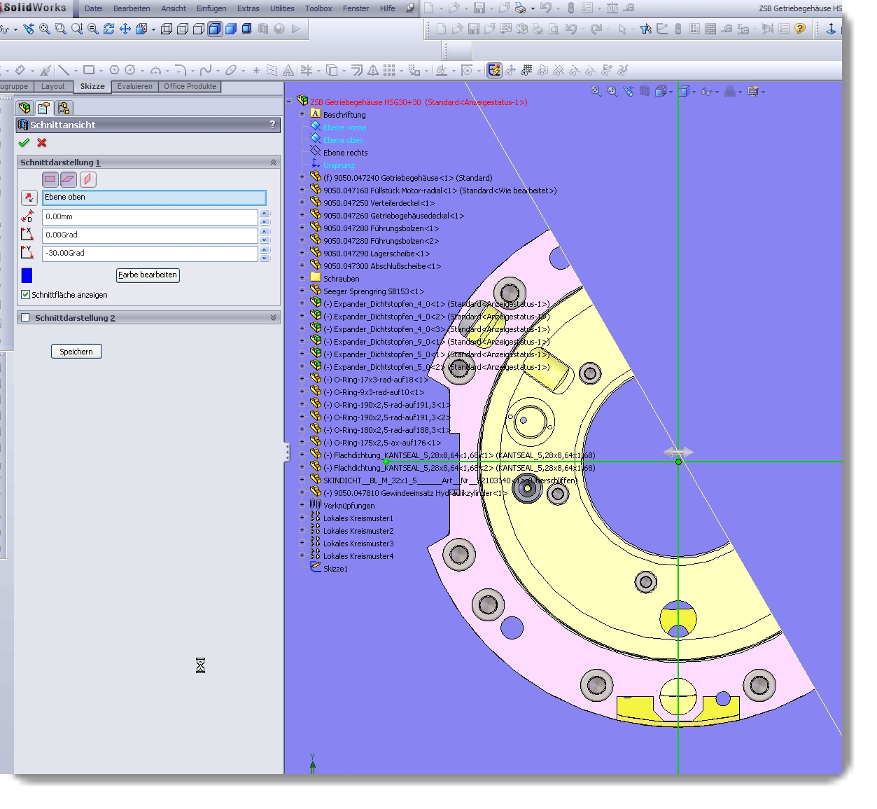Choose the wireframe display style icon

pos(167,29)
